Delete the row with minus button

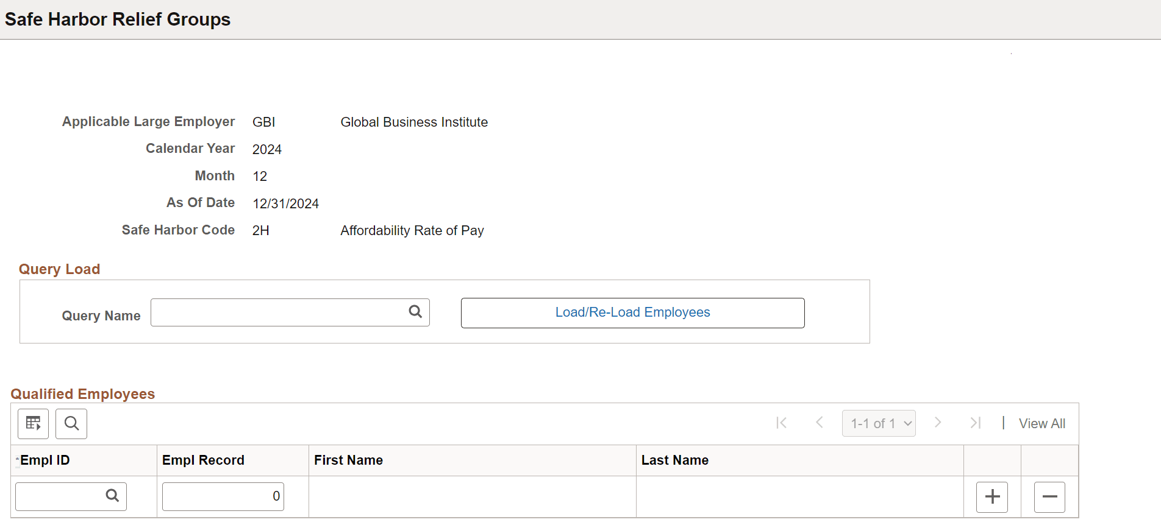pos(1049,497)
